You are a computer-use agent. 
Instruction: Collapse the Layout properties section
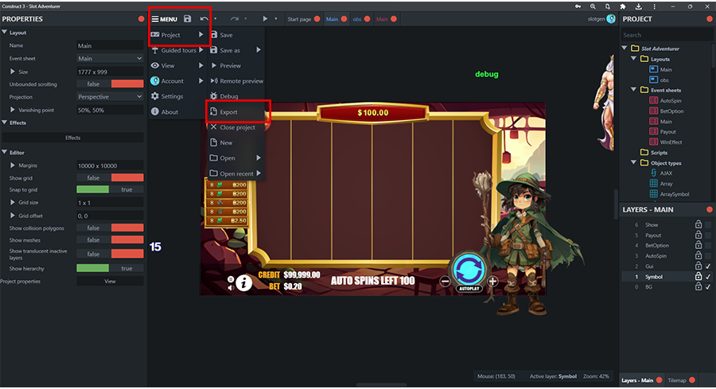(x=5, y=33)
